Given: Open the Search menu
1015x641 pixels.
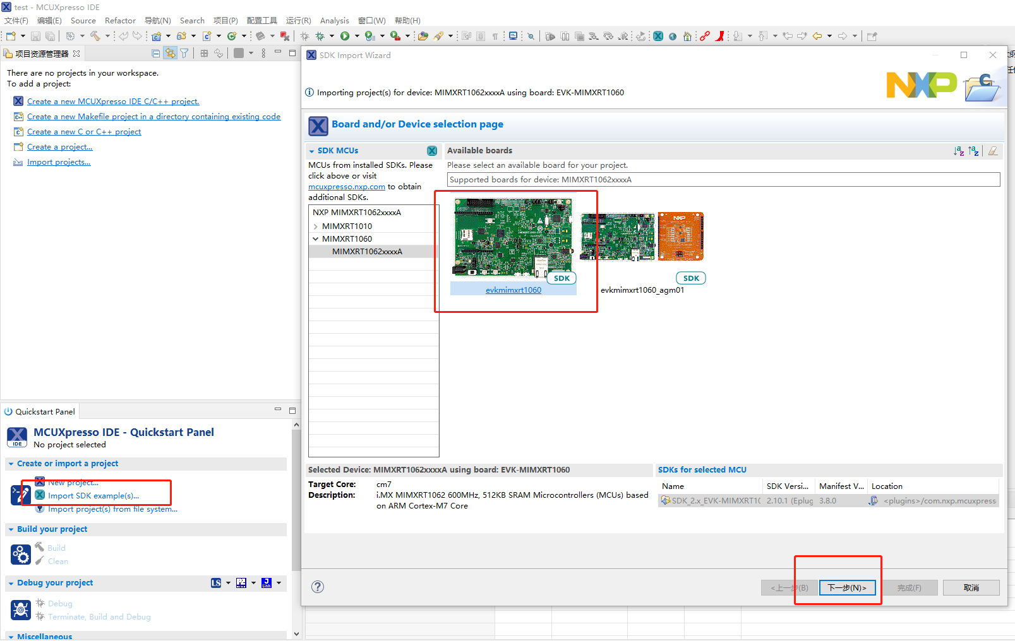Looking at the screenshot, I should [x=192, y=21].
